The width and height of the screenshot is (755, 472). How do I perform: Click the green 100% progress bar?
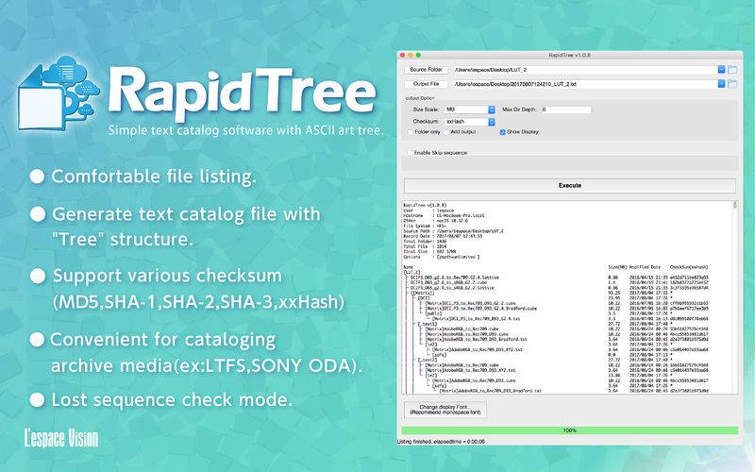coord(570,430)
